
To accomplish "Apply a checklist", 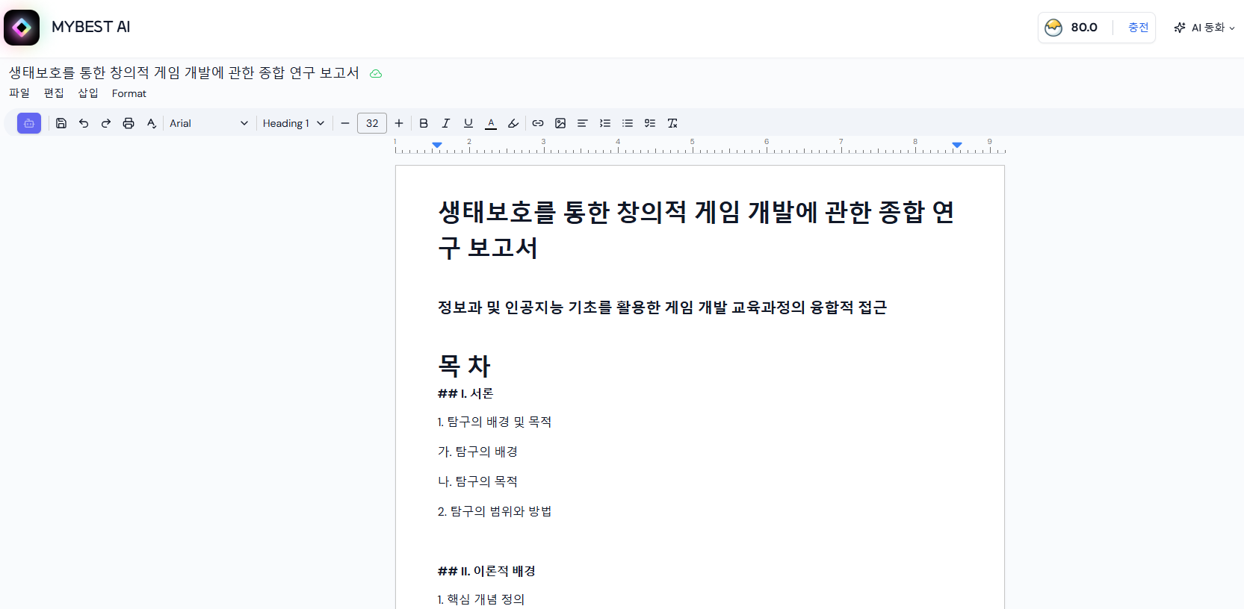I will coord(650,123).
